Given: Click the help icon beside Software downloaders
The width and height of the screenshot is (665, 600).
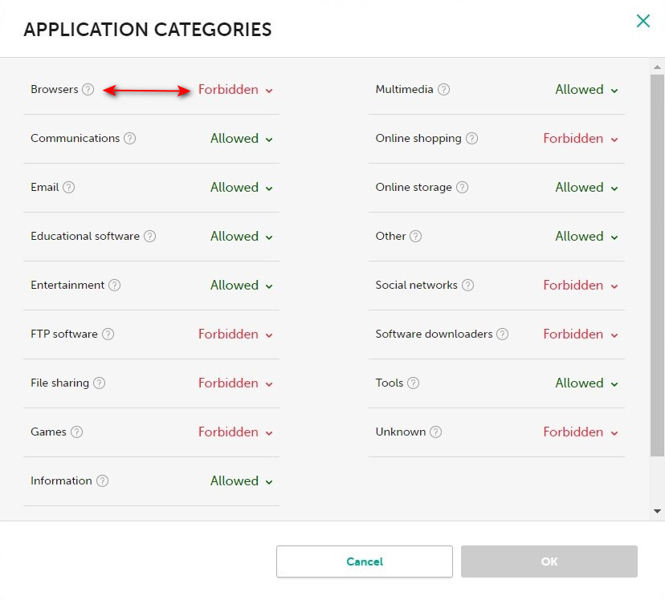Looking at the screenshot, I should point(503,334).
